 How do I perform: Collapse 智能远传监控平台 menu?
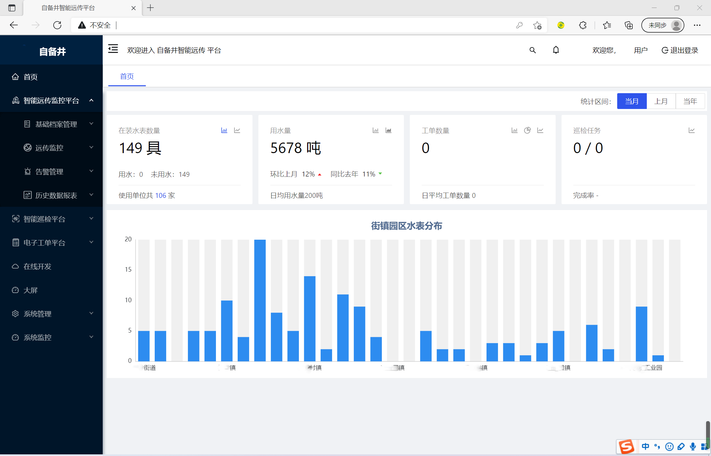51,100
